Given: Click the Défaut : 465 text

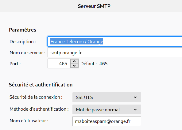Looking at the screenshot, I should (x=94, y=64).
